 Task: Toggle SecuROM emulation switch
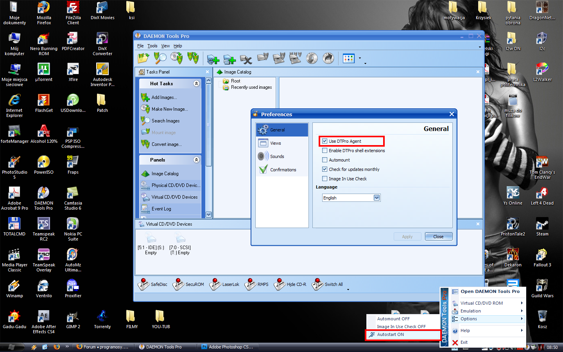(x=188, y=284)
